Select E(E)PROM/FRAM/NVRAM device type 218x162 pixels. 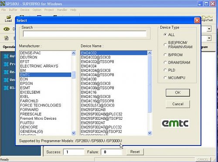pos(165,44)
